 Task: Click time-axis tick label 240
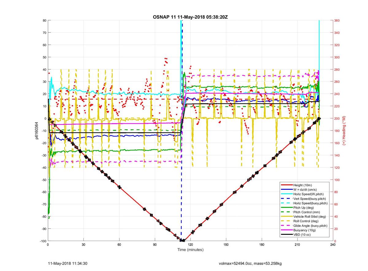[333, 245]
